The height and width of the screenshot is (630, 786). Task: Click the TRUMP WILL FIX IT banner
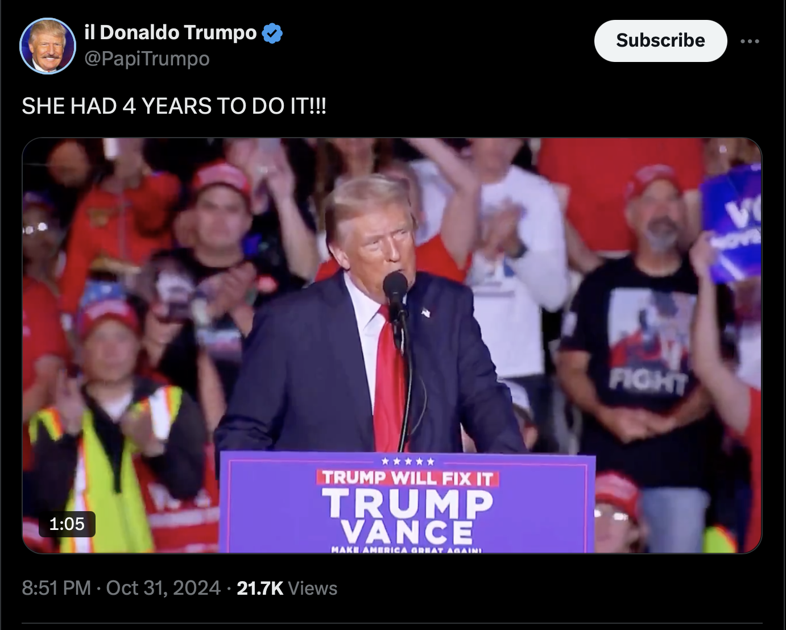pos(407,478)
